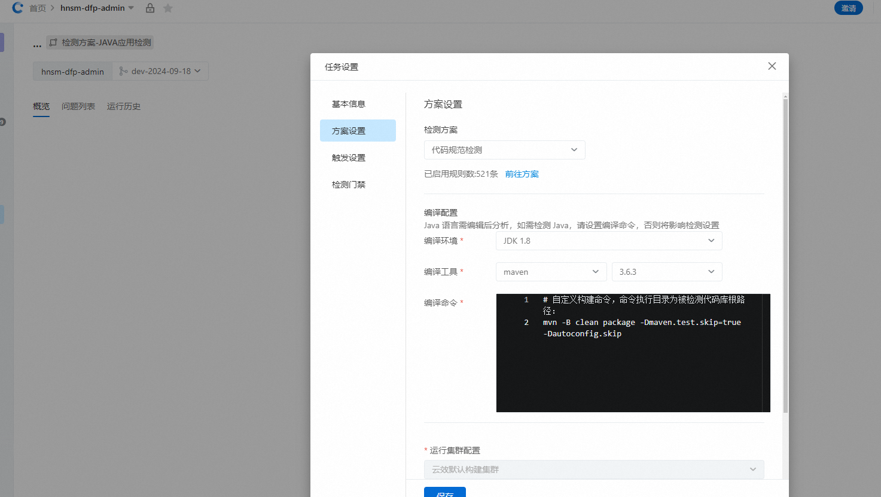Click the 保存 button

[444, 492]
